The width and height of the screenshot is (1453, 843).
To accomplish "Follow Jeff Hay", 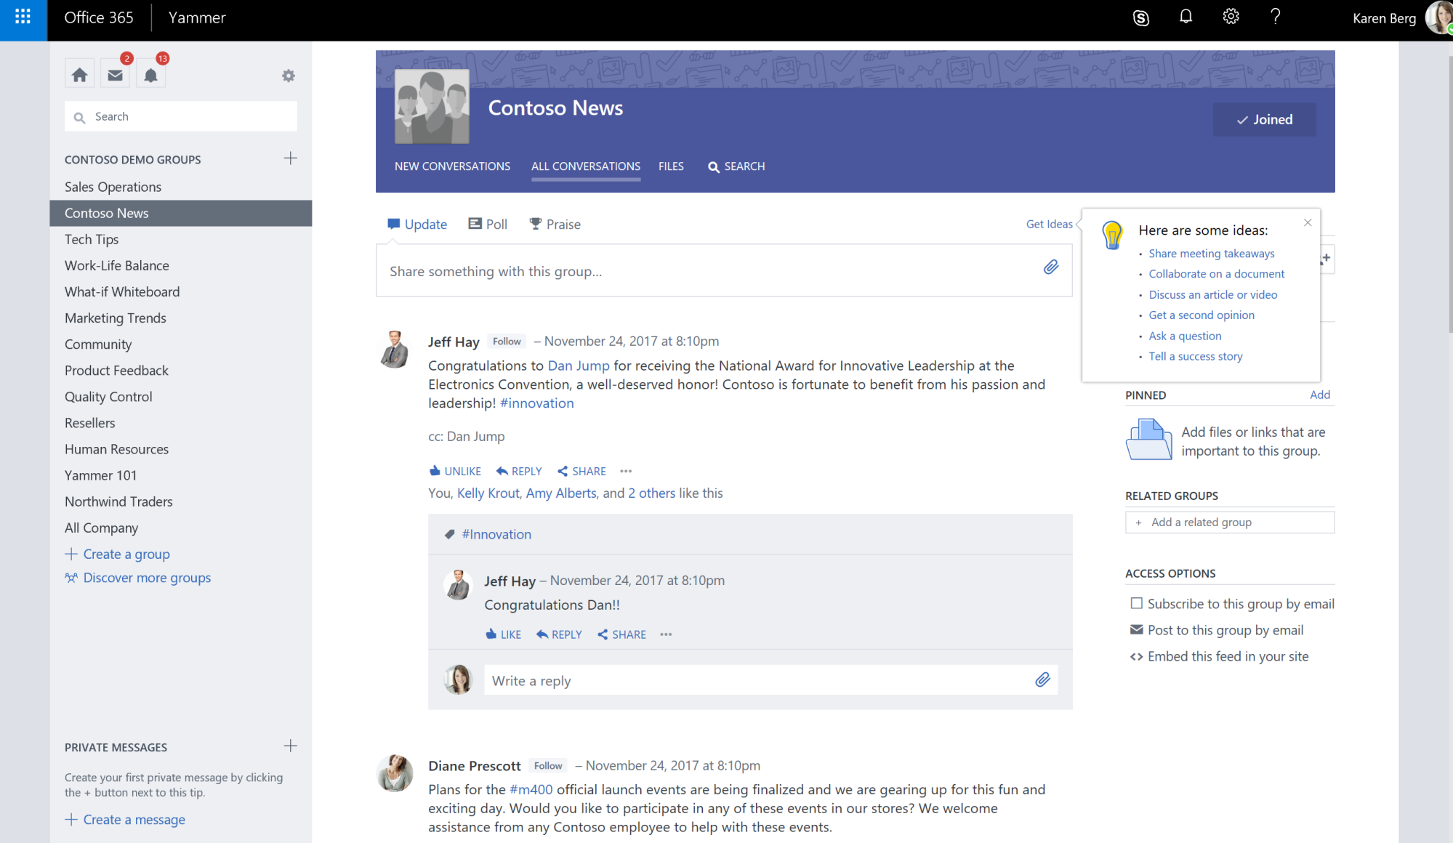I will tap(507, 342).
